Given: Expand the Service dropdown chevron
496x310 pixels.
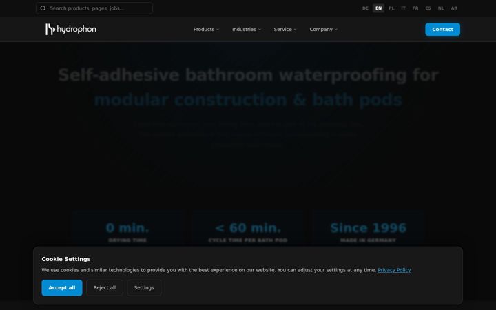Looking at the screenshot, I should click(295, 30).
